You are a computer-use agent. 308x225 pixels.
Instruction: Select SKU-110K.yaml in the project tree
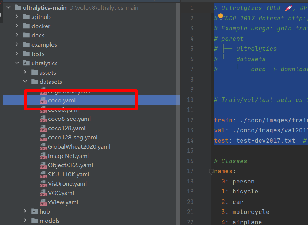point(68,175)
